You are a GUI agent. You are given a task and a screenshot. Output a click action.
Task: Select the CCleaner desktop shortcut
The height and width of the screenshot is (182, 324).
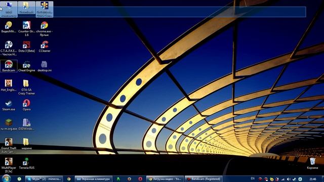(x=45, y=47)
